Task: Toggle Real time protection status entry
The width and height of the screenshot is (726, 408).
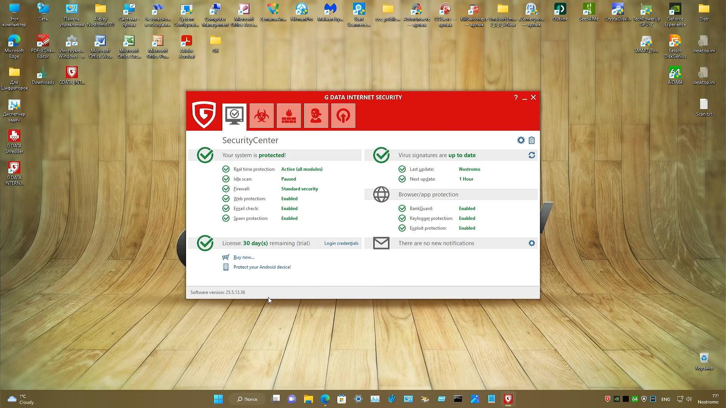Action: [301, 169]
